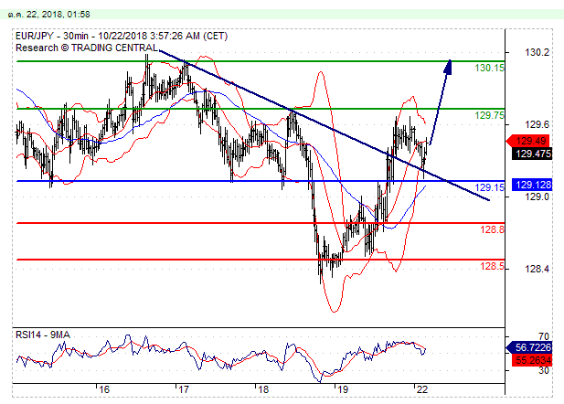Click the date 17 on time axis
The height and width of the screenshot is (404, 564).
[184, 389]
